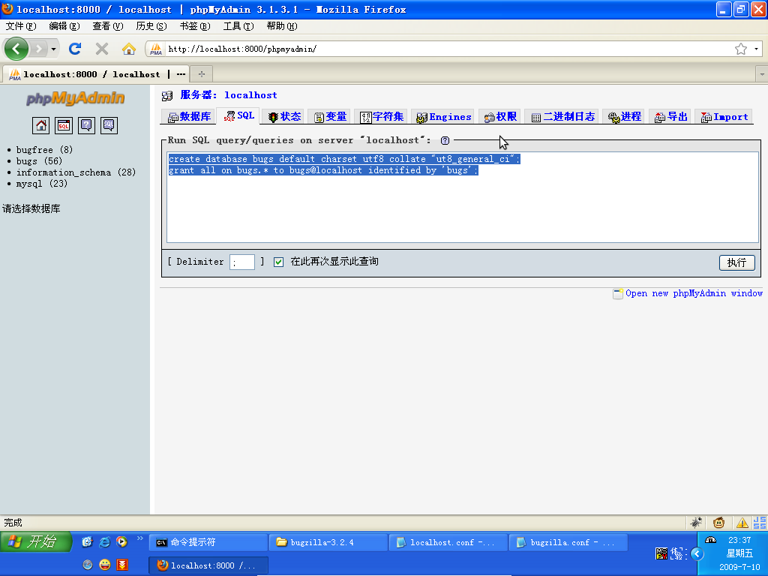Screen dimensions: 768x576
Task: Click the smiley face quick launch icon
Action: [x=105, y=565]
